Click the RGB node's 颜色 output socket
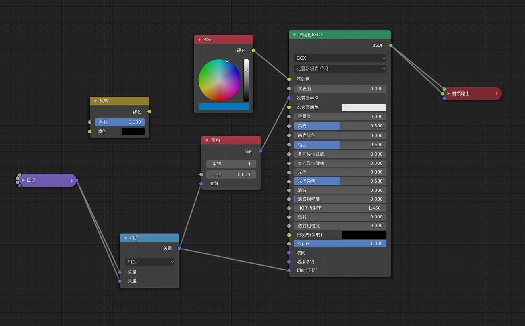The height and width of the screenshot is (326, 525). (x=253, y=50)
